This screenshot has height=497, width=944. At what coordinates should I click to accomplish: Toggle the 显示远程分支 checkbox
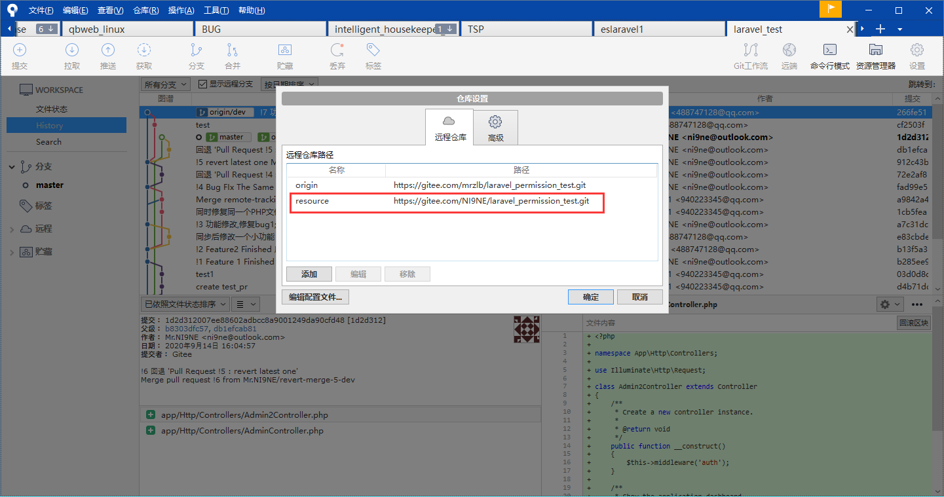point(203,84)
